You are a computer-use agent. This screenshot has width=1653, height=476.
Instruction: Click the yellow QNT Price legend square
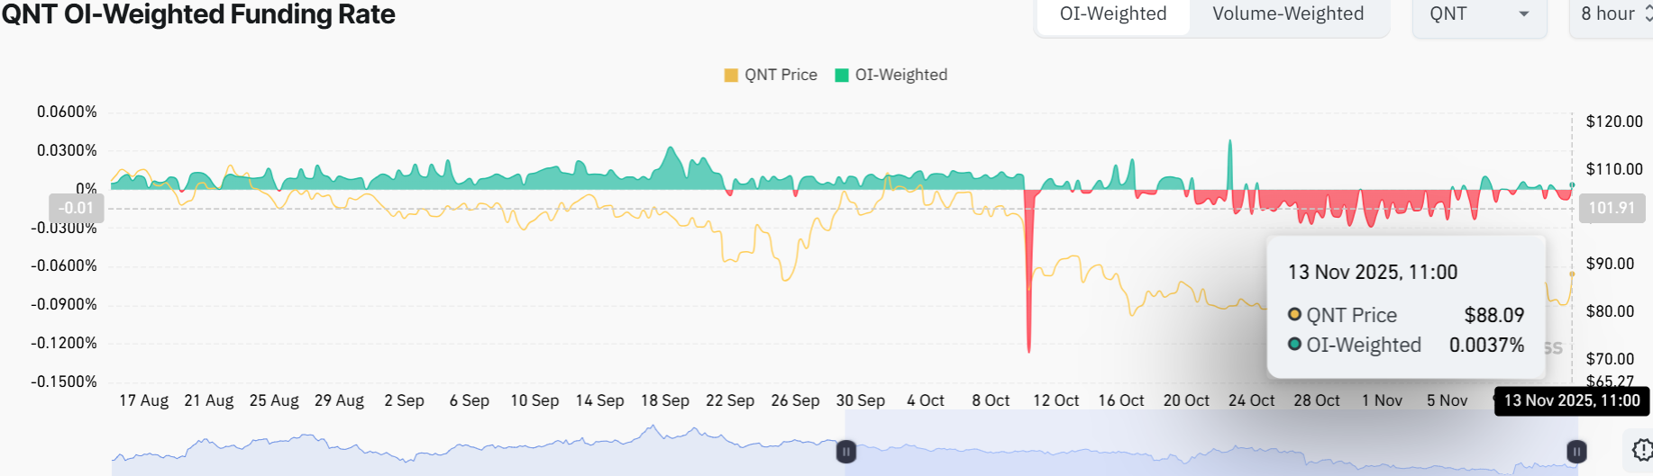731,76
